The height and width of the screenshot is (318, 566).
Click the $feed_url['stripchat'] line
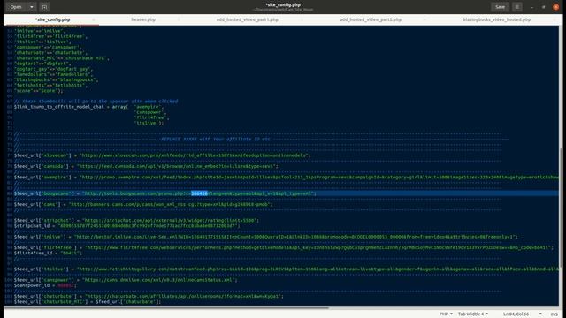(x=136, y=220)
